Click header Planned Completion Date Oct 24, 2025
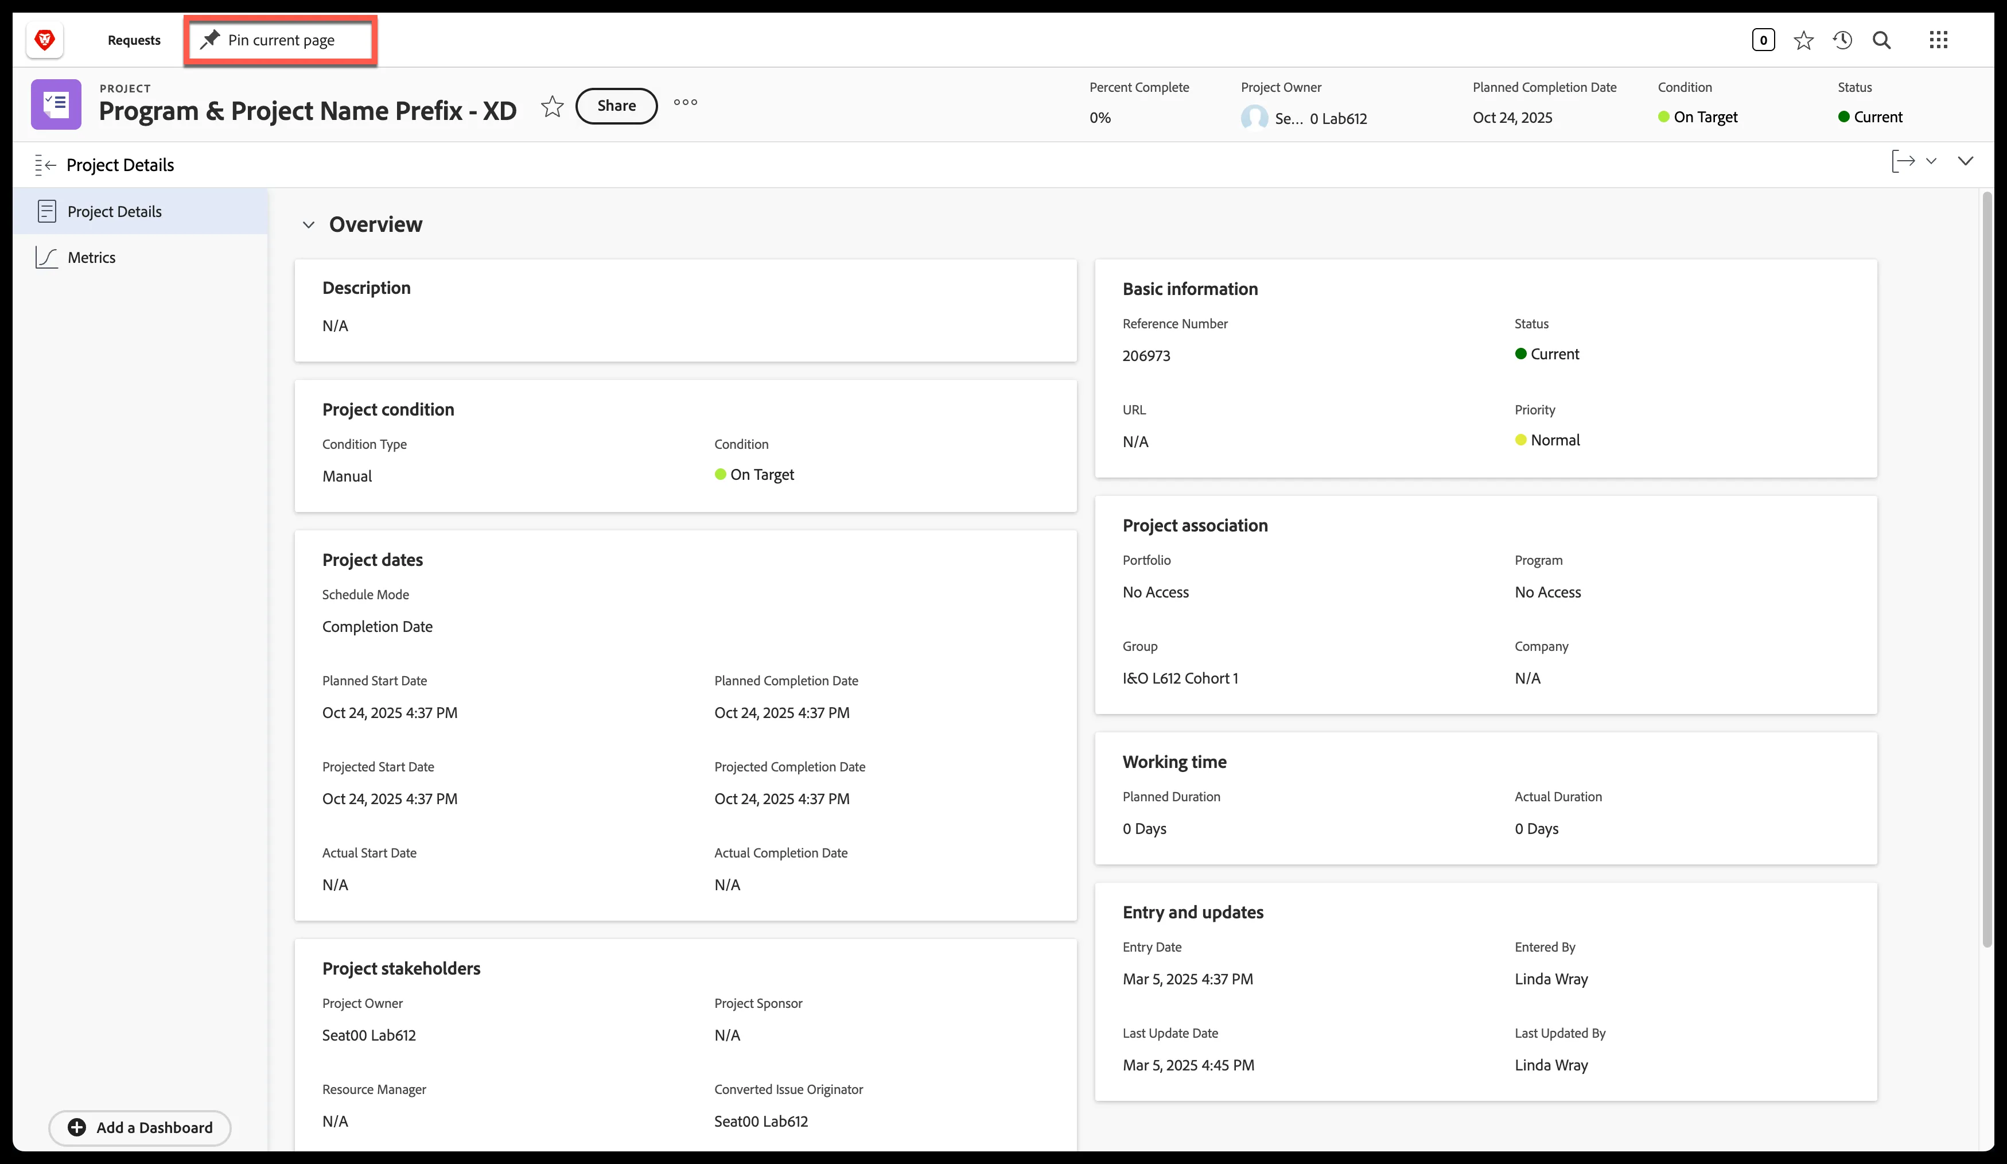 pos(1512,118)
